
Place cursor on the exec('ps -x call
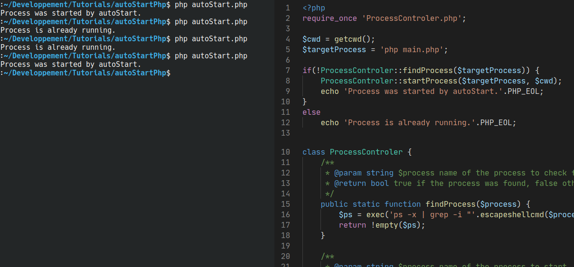coord(375,215)
